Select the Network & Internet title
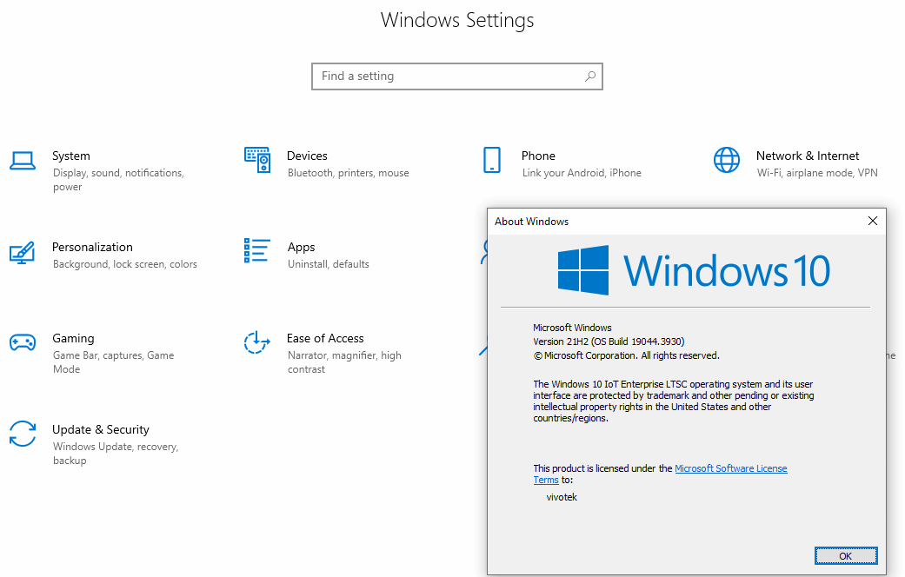905x577 pixels. click(x=808, y=156)
